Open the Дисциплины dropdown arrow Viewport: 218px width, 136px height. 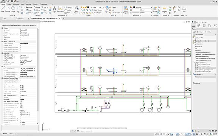[215, 34]
